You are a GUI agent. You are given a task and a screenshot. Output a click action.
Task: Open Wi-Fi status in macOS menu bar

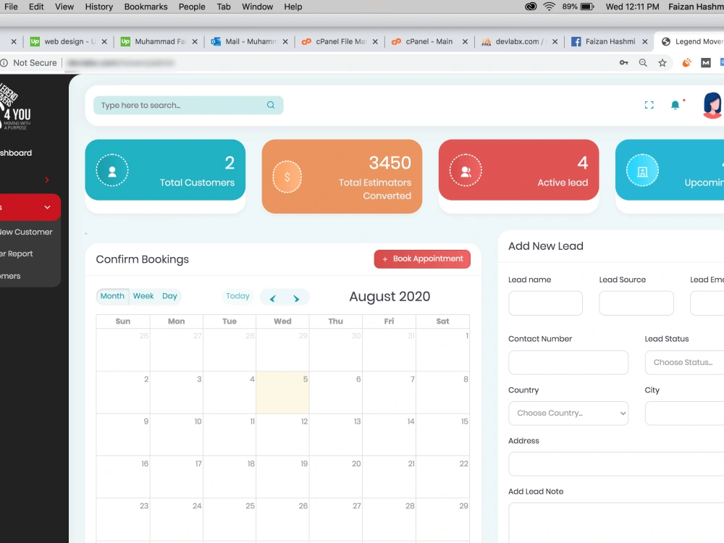tap(549, 7)
